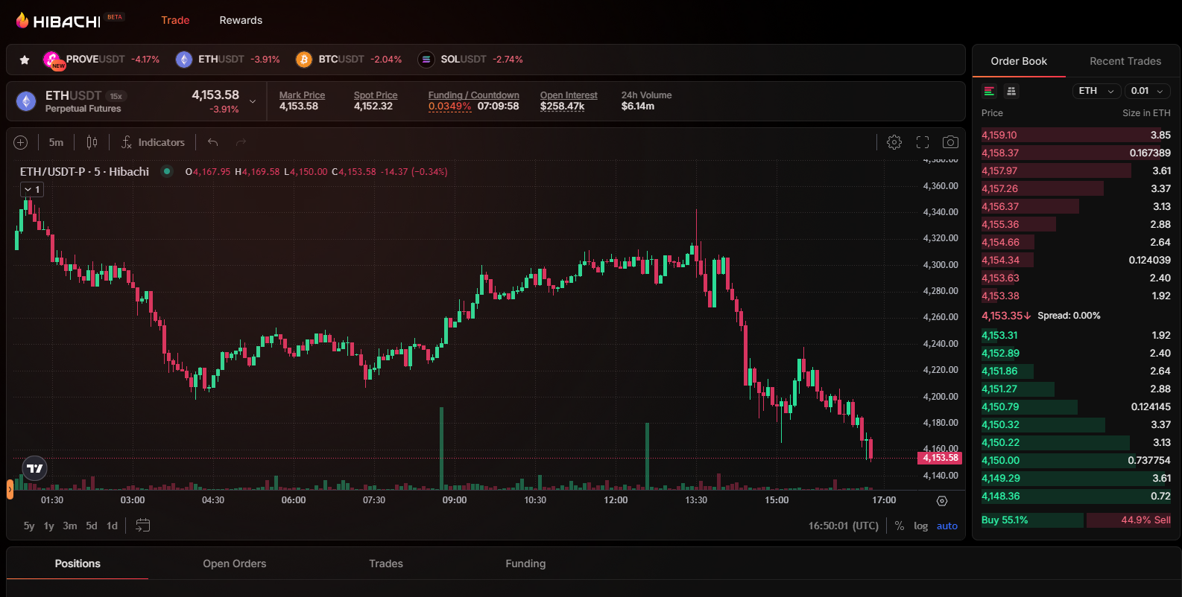Click the 44.9% Sell ratio bar
The height and width of the screenshot is (597, 1182).
point(1128,520)
